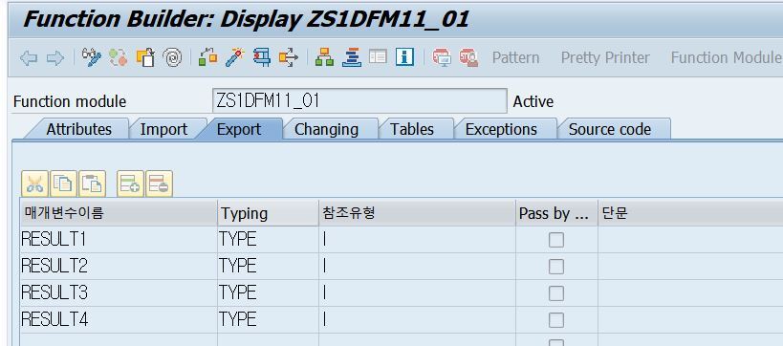Click TYPE cell in RESULT3 row
This screenshot has width=783, height=346.
268,293
